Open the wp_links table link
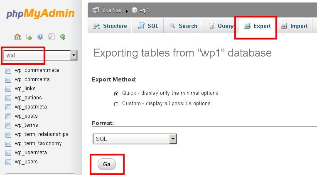The height and width of the screenshot is (175, 317). pos(25,89)
